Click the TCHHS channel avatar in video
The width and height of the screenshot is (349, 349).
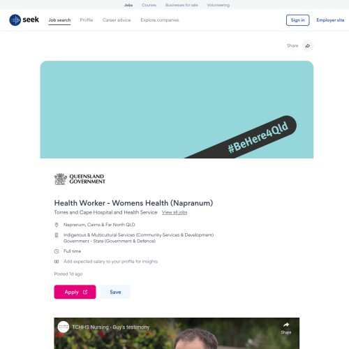point(64,327)
